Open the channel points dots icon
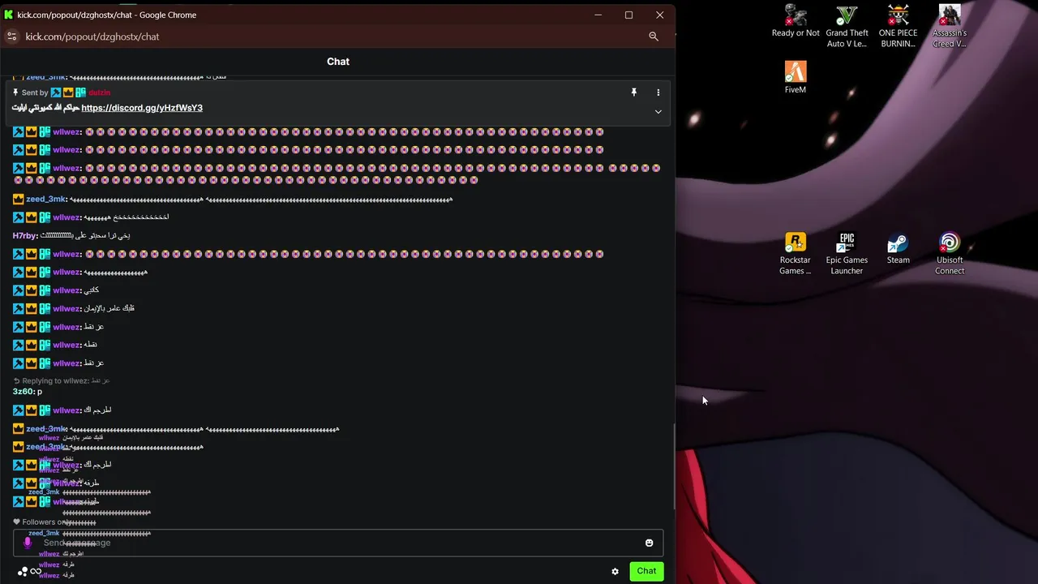The width and height of the screenshot is (1038, 584). pos(23,571)
